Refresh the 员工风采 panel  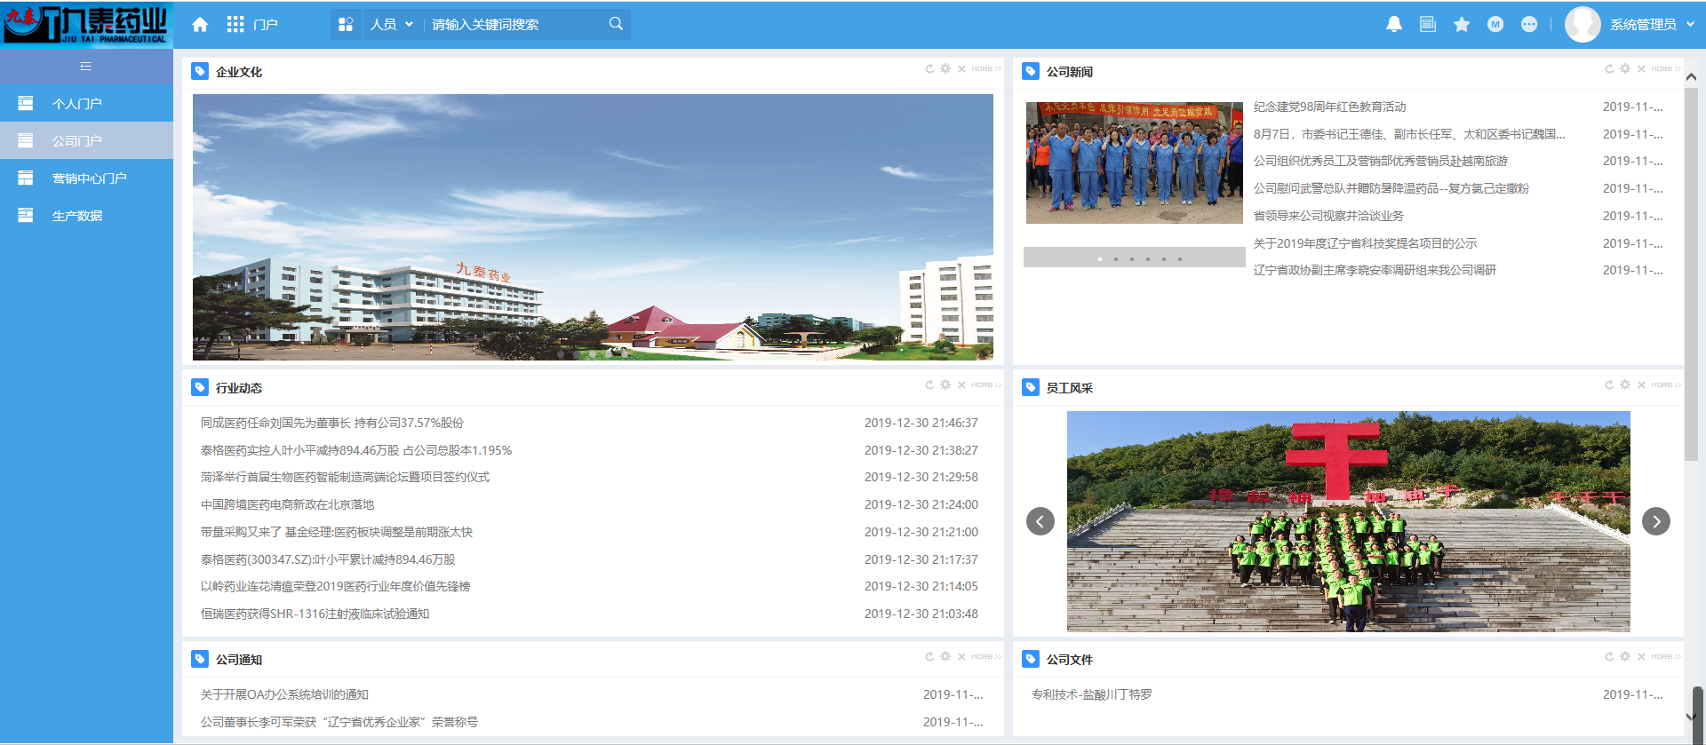[x=1609, y=384]
